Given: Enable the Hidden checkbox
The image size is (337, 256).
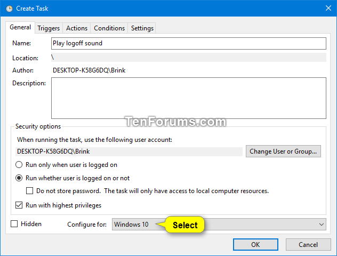Looking at the screenshot, I should [14, 224].
